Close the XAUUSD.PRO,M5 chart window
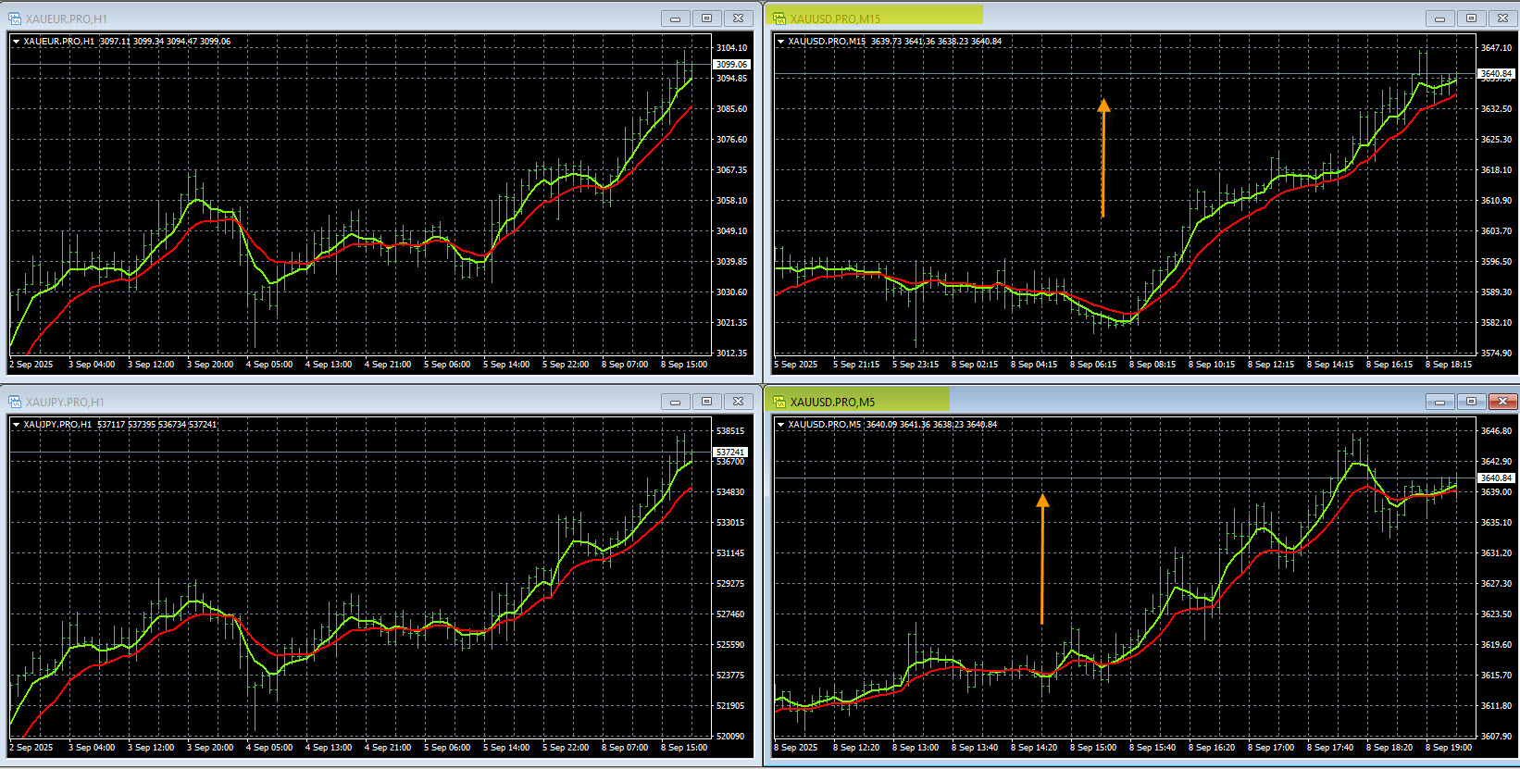Viewport: 1520px width, 769px height. [1502, 402]
